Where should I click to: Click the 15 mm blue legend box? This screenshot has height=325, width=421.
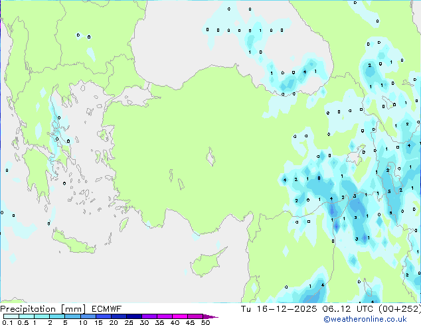point(104,316)
